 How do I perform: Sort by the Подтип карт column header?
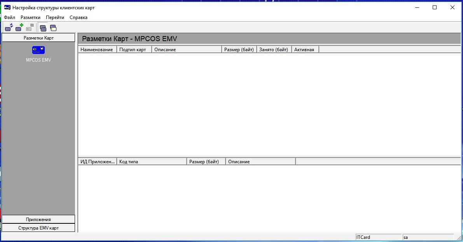(x=134, y=50)
